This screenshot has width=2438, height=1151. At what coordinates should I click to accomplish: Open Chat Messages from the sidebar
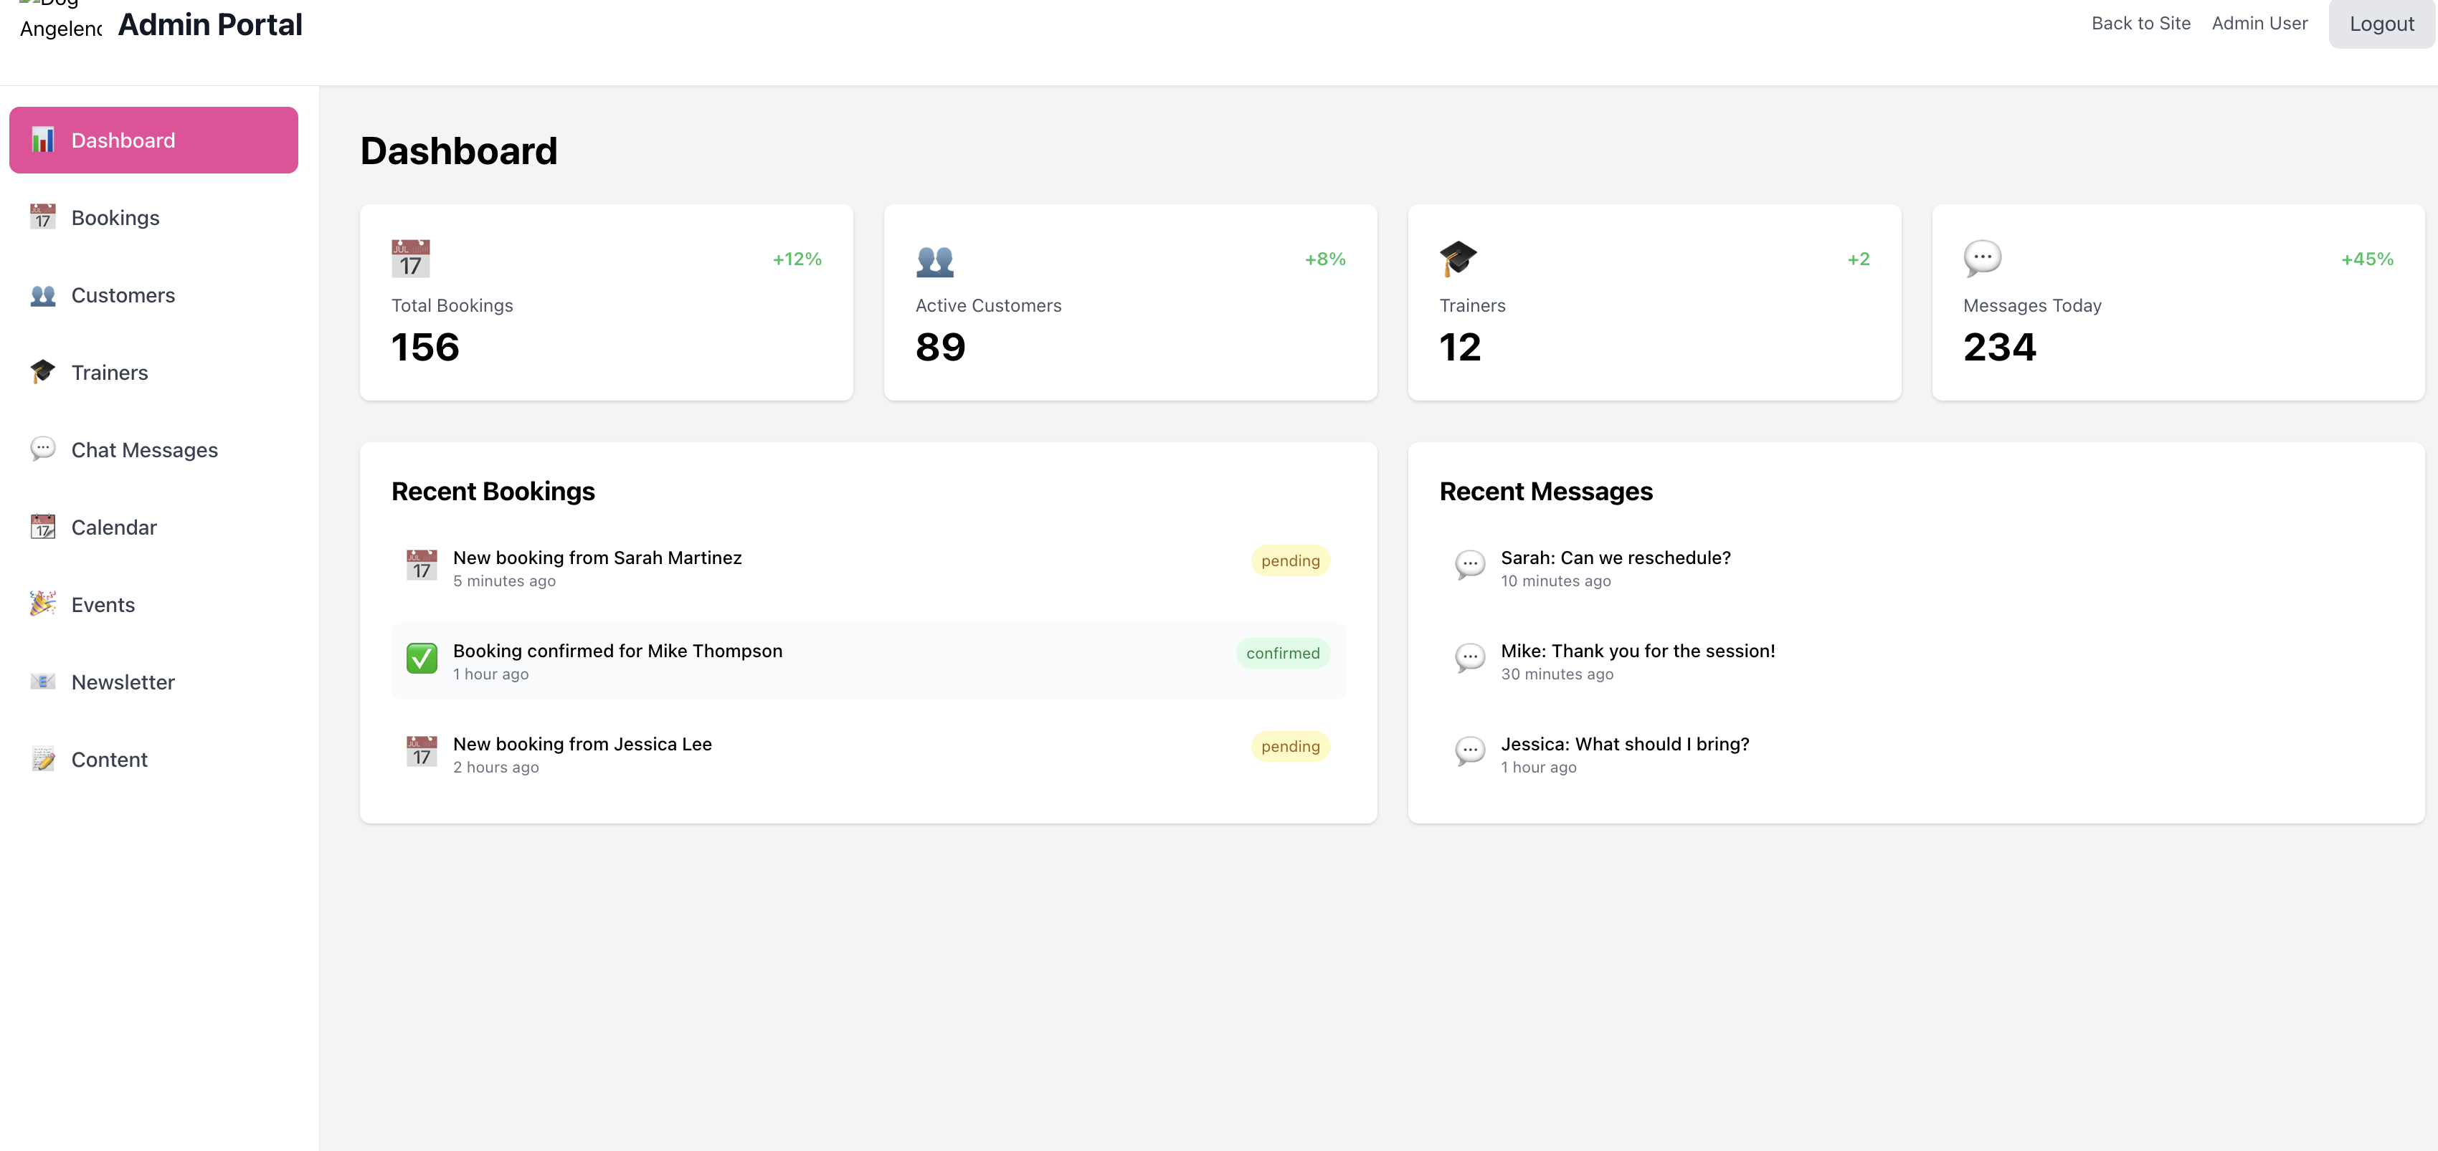[x=144, y=450]
